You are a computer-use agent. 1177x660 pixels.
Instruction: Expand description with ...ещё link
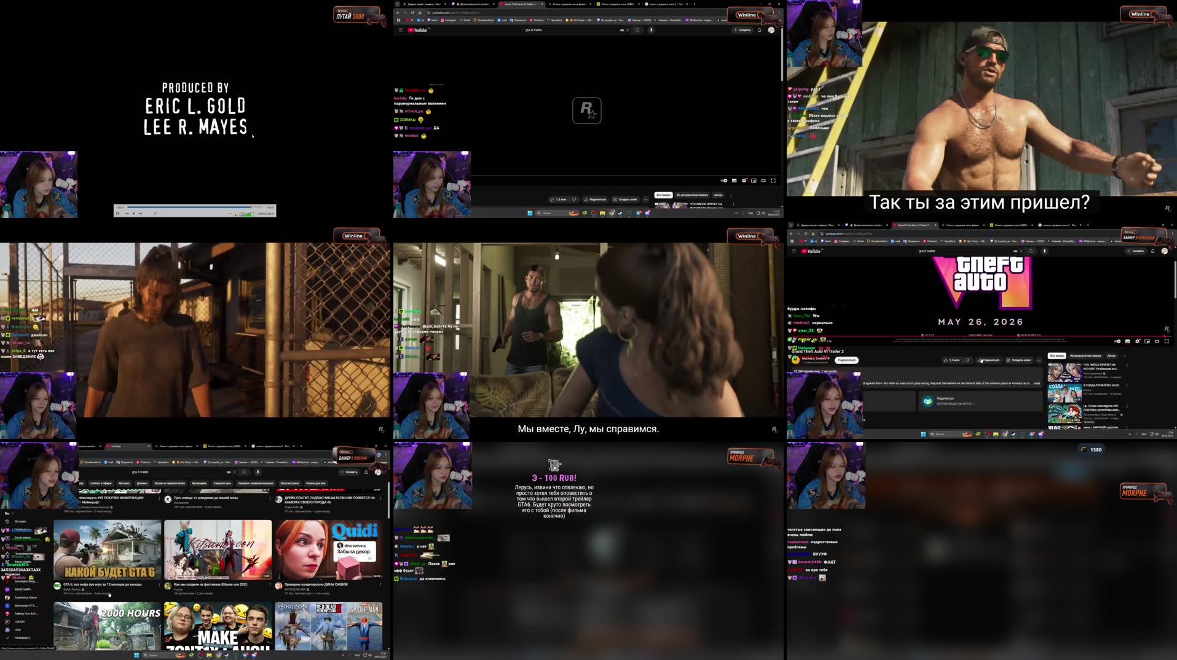pyautogui.click(x=1036, y=383)
